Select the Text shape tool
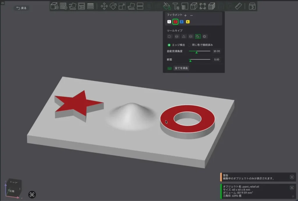The width and height of the screenshot is (298, 201). pyautogui.click(x=176, y=6)
